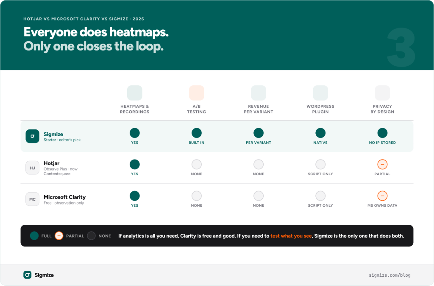Click the 'Starter · editor's pick' caption
This screenshot has height=286, width=434.
[62, 140]
